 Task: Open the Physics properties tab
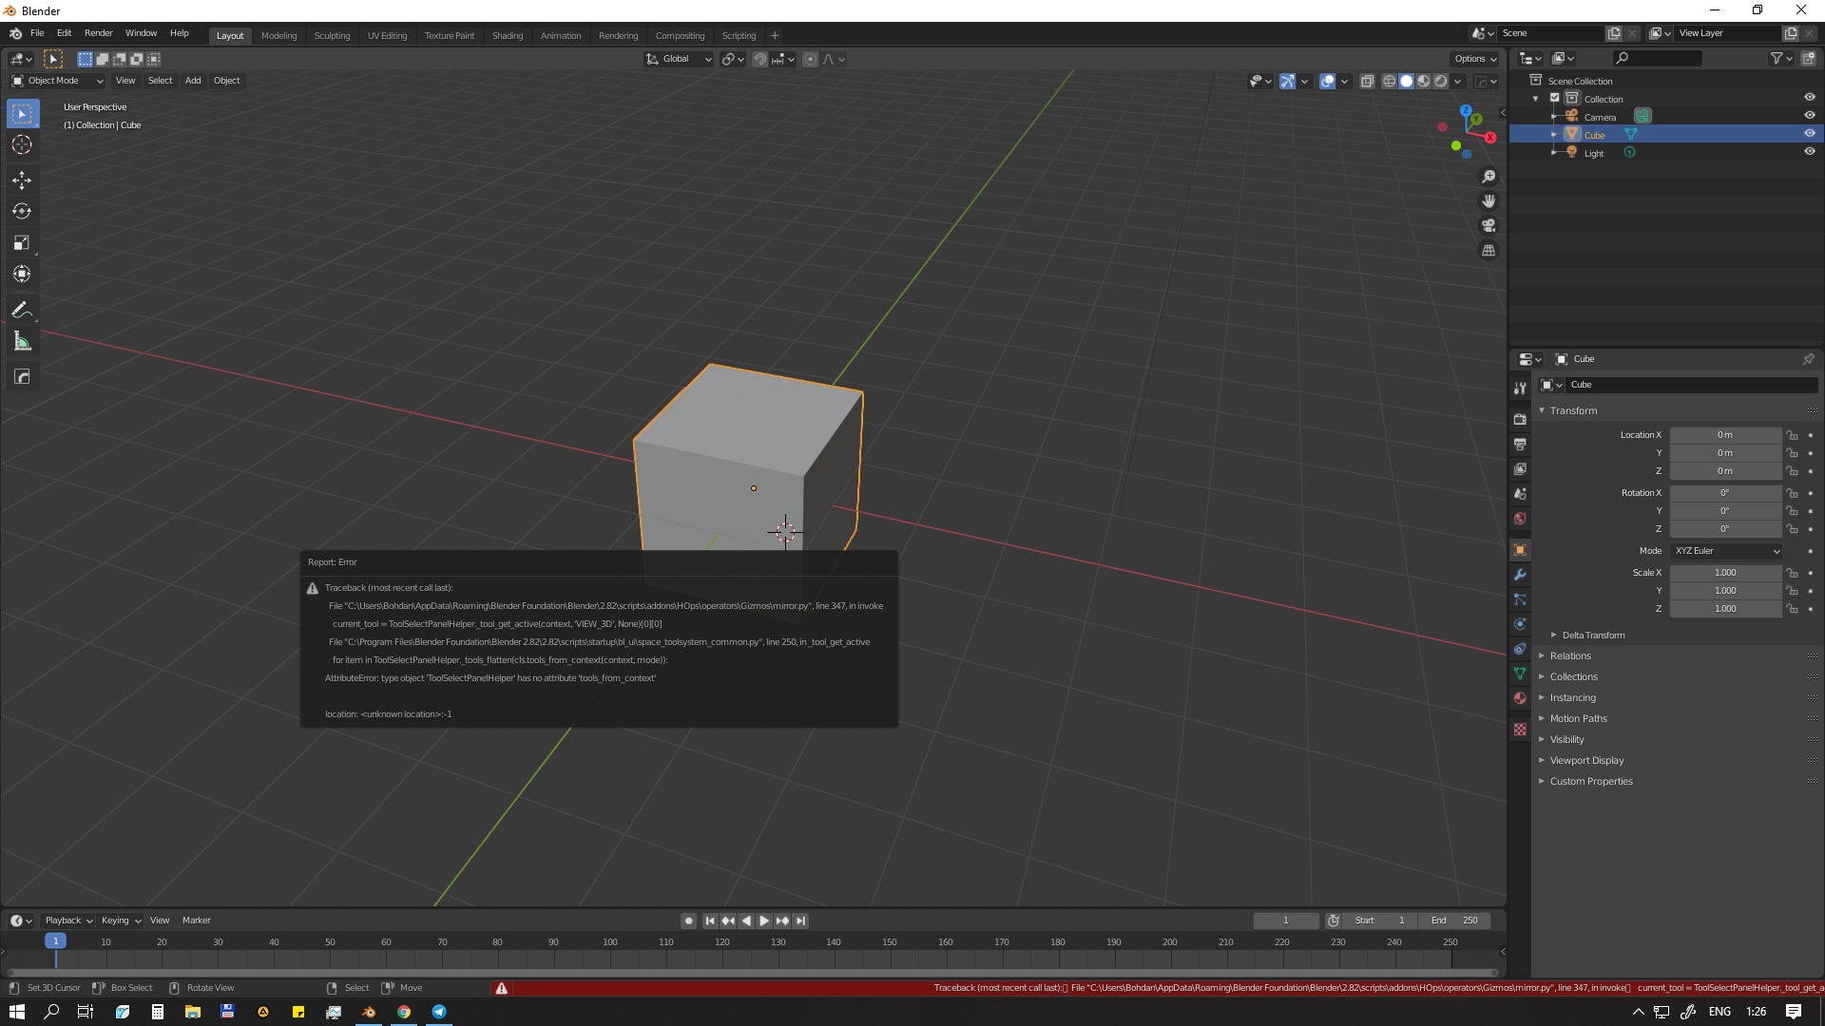pyautogui.click(x=1520, y=624)
